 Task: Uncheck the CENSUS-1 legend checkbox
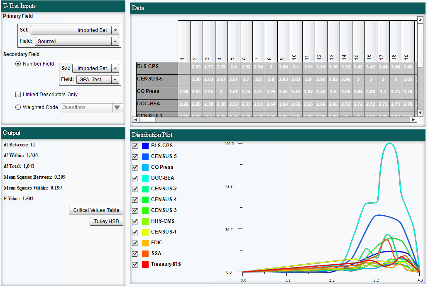click(x=135, y=232)
